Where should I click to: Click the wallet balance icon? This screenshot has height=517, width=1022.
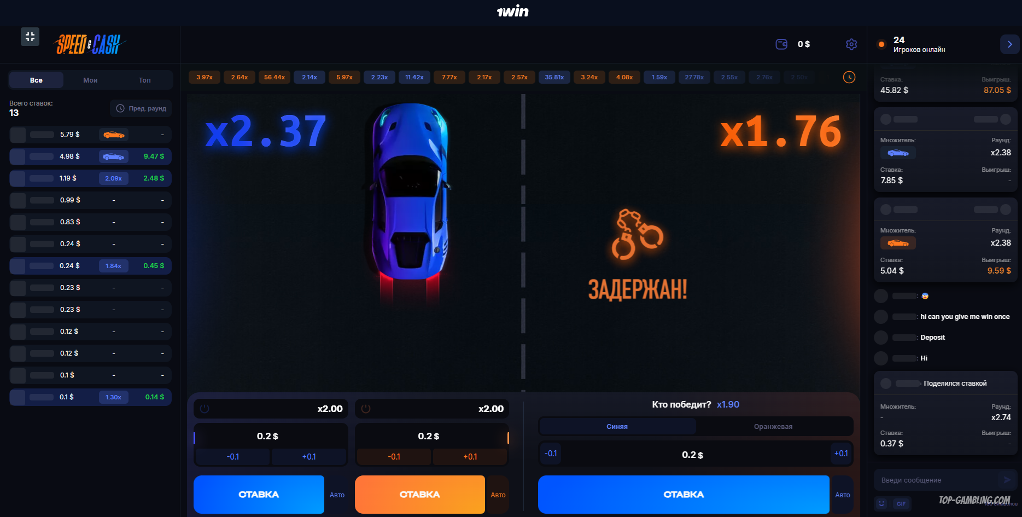click(x=781, y=44)
